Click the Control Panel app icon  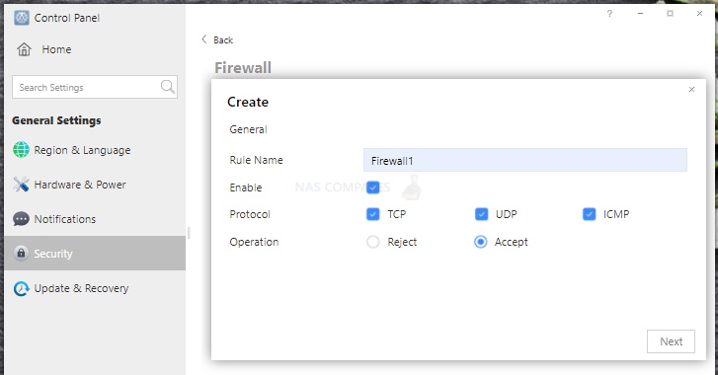tap(22, 18)
